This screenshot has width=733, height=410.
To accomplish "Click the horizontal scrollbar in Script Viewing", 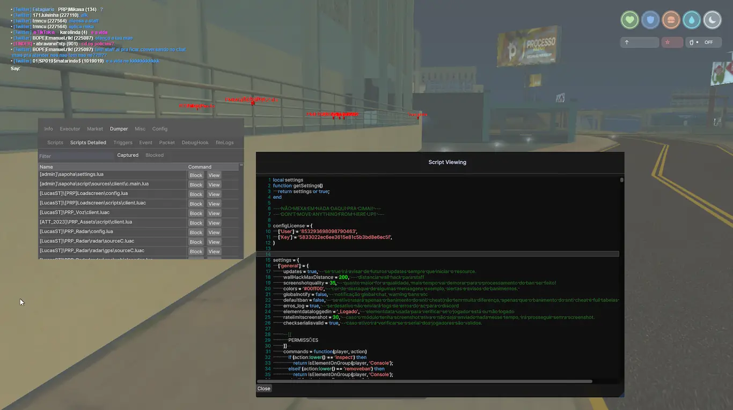I will 424,382.
